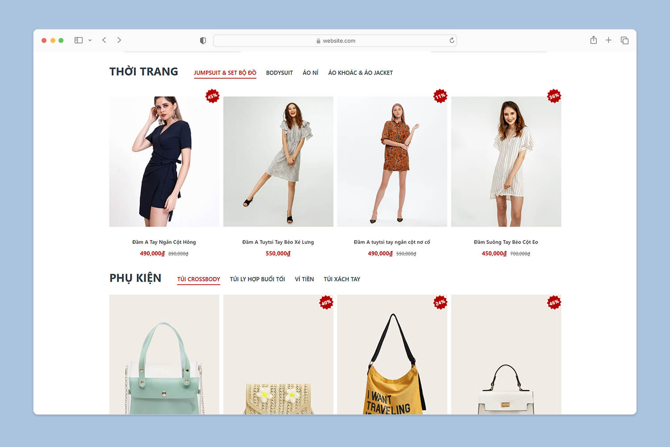
Task: Open Áo Khoác & Áo Jacket tab
Action: coord(360,73)
